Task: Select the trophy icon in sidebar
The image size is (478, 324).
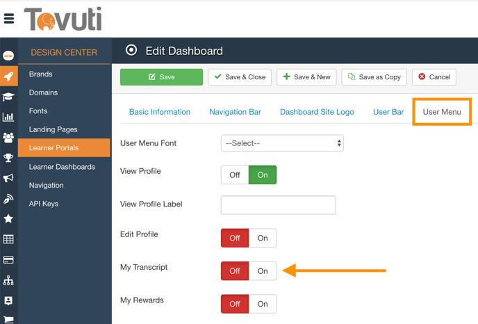Action: [x=8, y=158]
